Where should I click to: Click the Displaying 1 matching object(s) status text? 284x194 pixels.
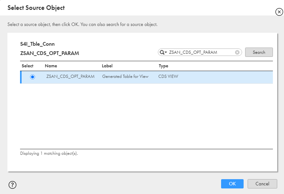[49, 154]
